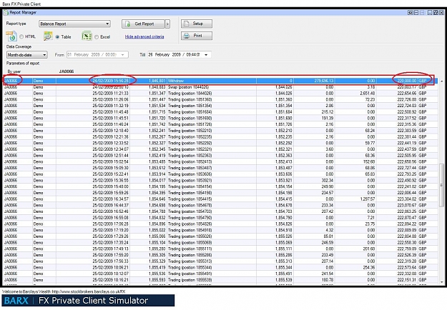Click timestamp 25/02/2009 17:19:20
The height and width of the screenshot is (310, 447).
[111, 230]
